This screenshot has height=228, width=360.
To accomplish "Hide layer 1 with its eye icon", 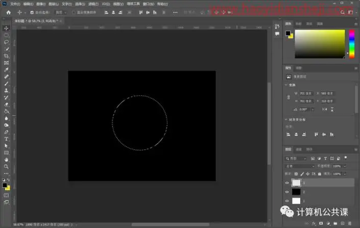I will (x=287, y=201).
